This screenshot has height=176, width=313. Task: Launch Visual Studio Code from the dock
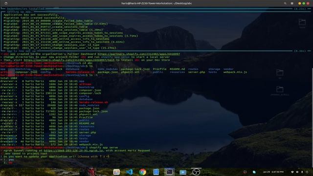click(130, 172)
